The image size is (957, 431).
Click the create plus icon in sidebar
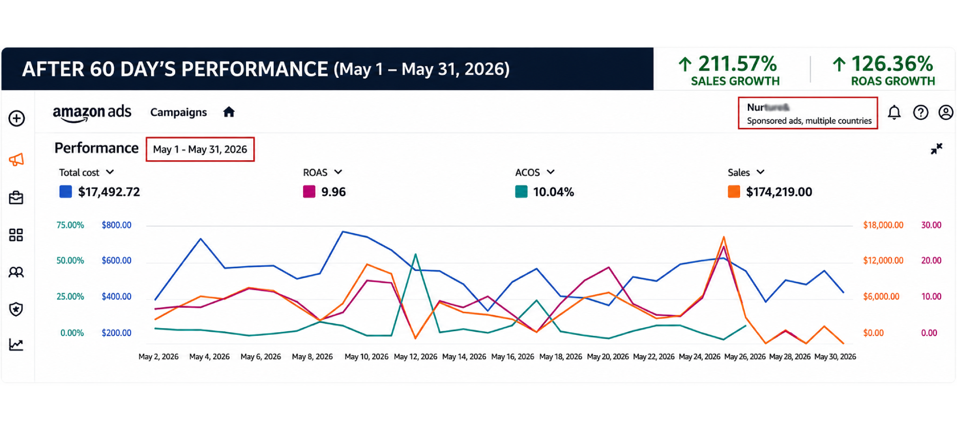pyautogui.click(x=17, y=118)
